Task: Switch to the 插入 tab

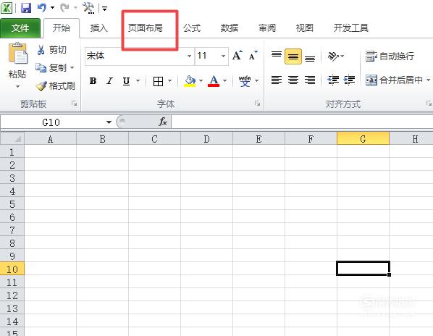Action: [x=99, y=28]
